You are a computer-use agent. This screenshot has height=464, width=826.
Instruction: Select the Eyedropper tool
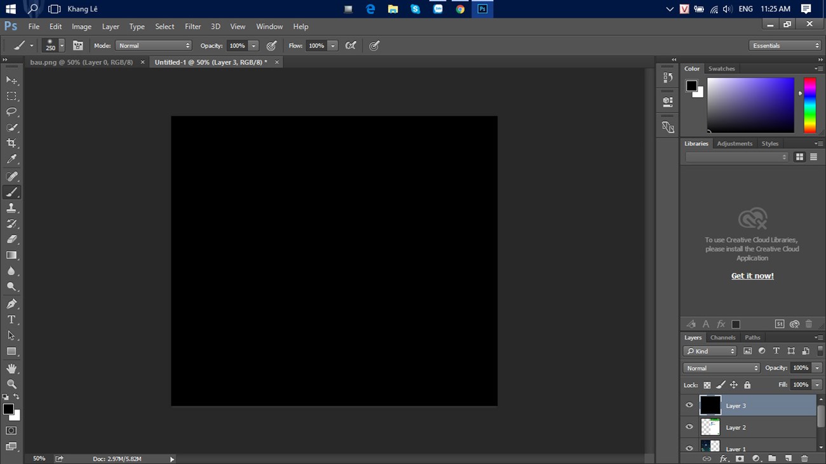pyautogui.click(x=11, y=159)
